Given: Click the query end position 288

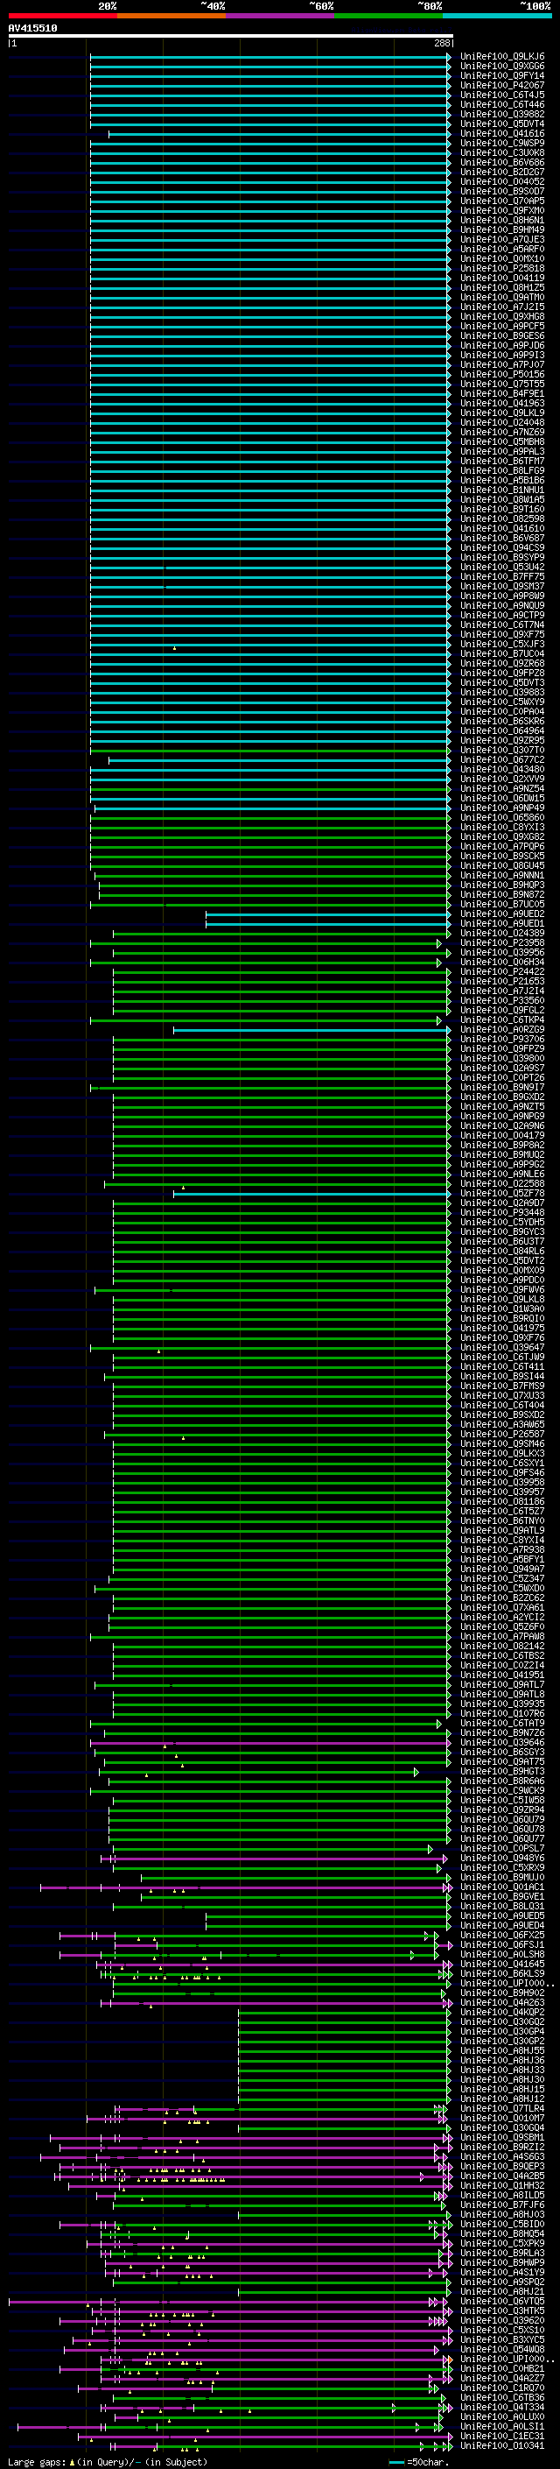Looking at the screenshot, I should point(442,43).
